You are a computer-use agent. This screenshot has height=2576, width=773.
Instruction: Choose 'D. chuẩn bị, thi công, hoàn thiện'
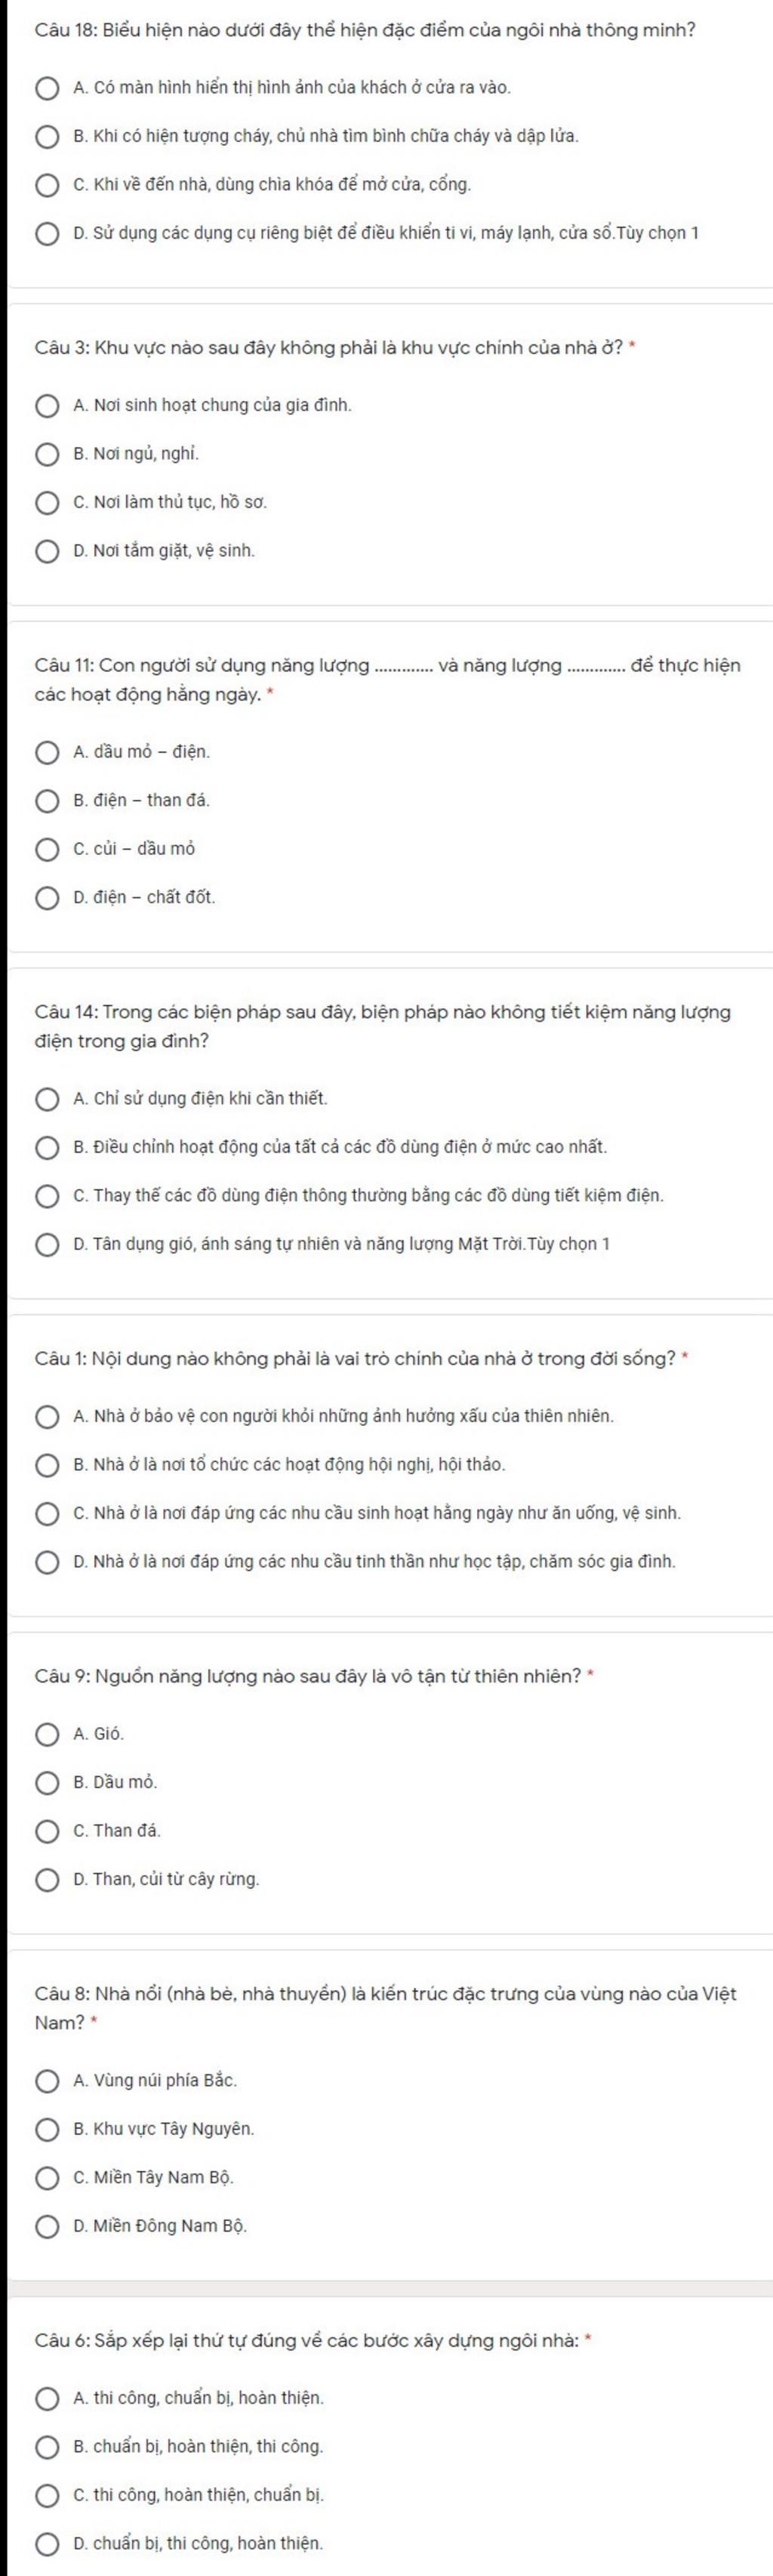pos(47,2543)
